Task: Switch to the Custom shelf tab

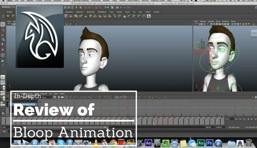Action: point(157,12)
